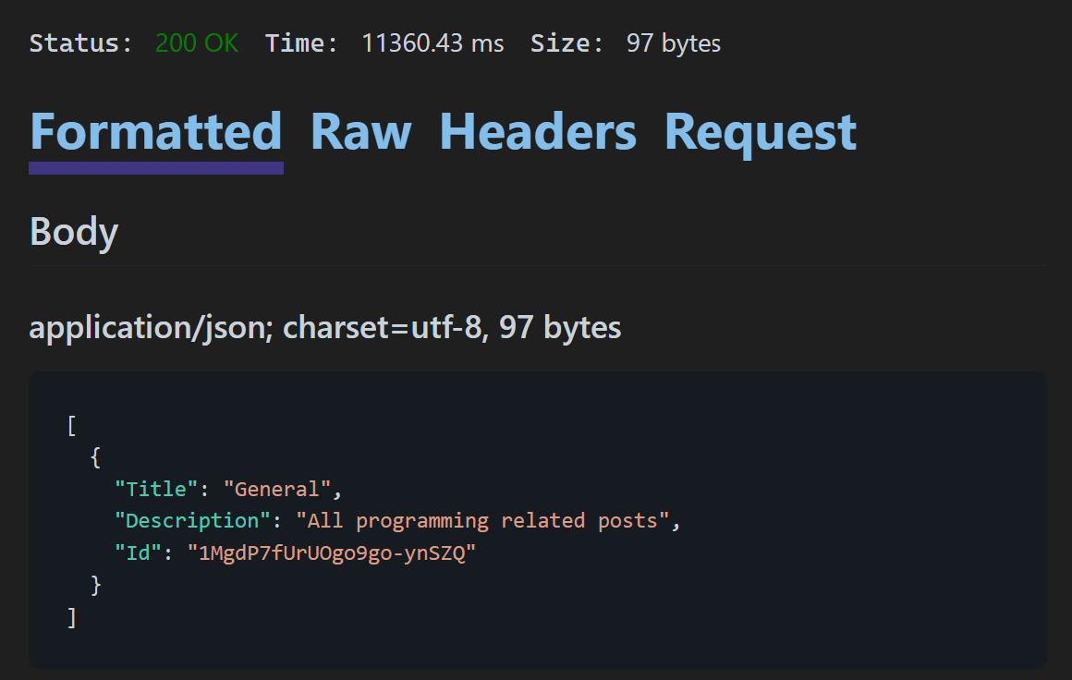
Task: Click the "All programming related posts" value
Action: coord(482,520)
